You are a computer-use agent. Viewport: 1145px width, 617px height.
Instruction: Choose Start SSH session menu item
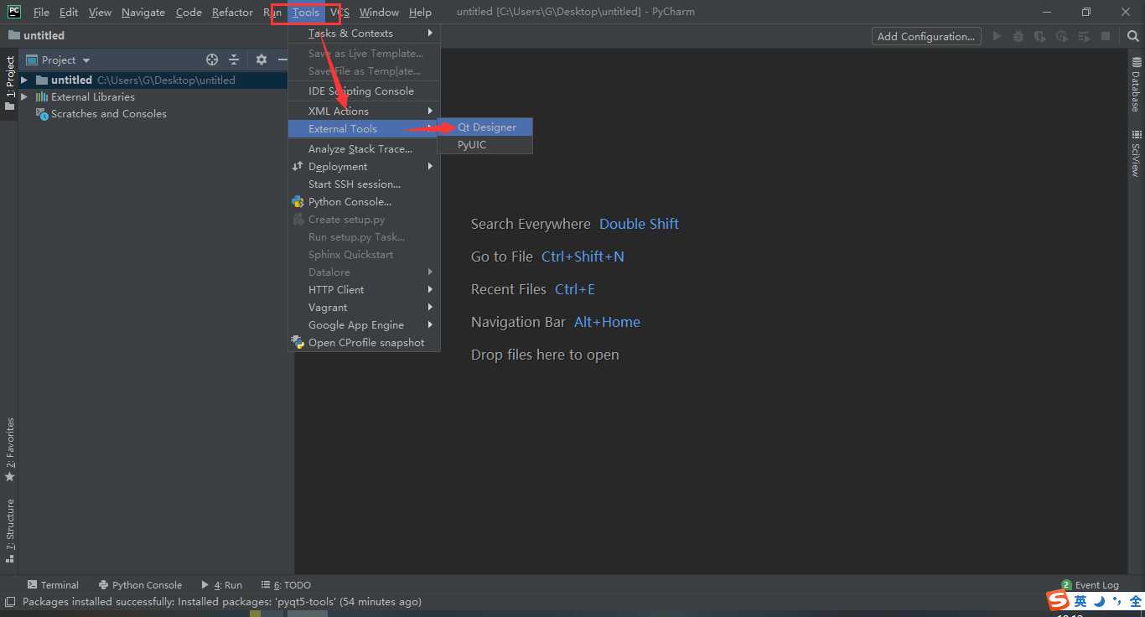364,184
